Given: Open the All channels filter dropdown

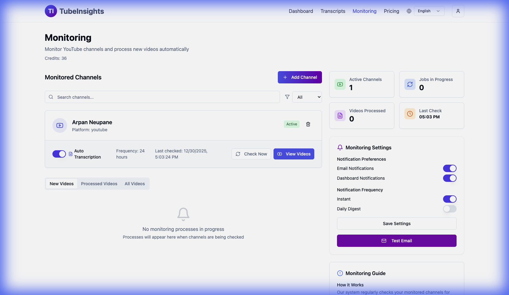Looking at the screenshot, I should pyautogui.click(x=307, y=97).
